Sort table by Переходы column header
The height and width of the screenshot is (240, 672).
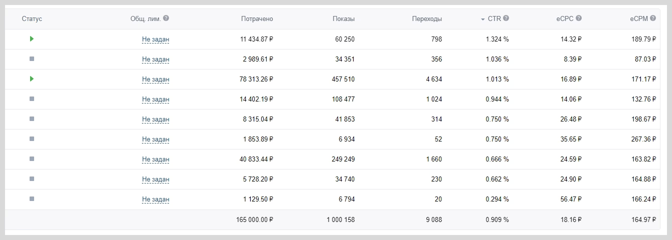click(427, 19)
